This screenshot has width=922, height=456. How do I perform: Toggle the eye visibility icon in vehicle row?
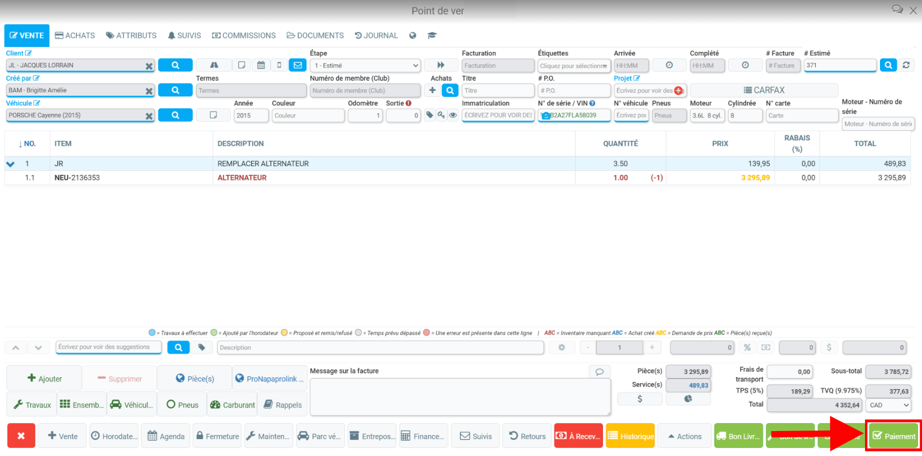click(x=453, y=115)
